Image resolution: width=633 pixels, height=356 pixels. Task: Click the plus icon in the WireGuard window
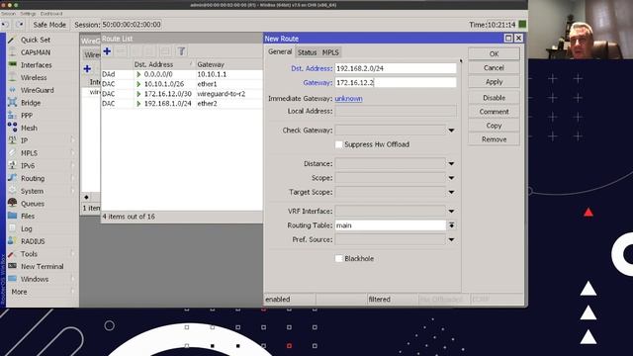coord(87,69)
